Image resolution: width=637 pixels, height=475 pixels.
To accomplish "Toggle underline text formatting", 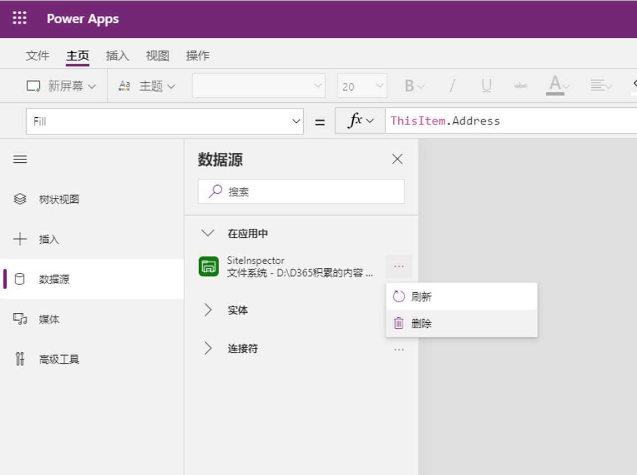I will tap(486, 86).
